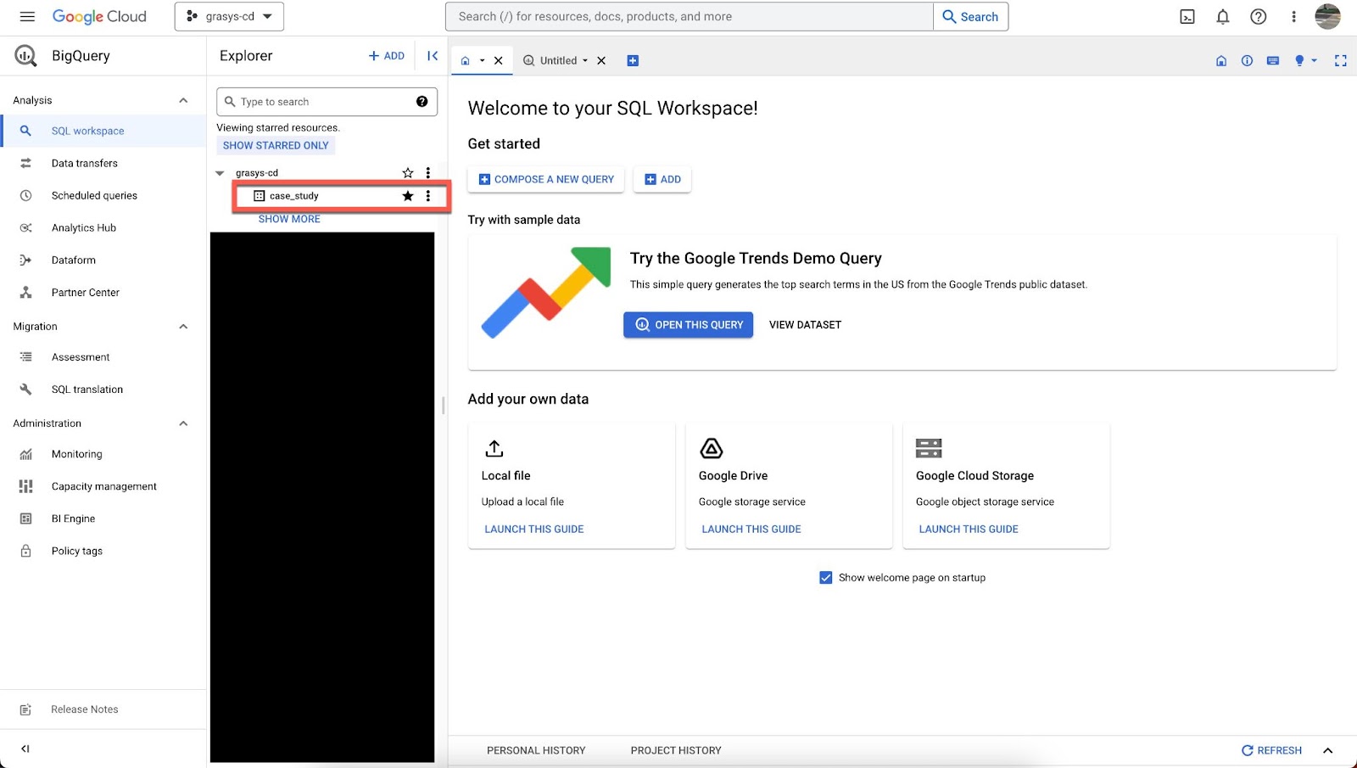Click the home icon in right toolbar
The width and height of the screenshot is (1357, 768).
pos(1221,61)
